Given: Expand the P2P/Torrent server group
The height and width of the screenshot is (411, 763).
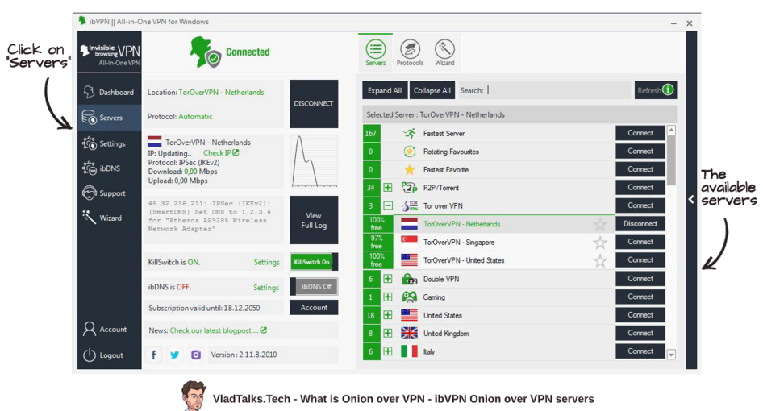Looking at the screenshot, I should coord(388,187).
